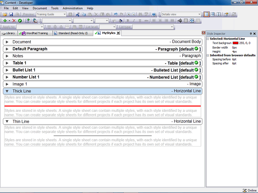Viewport: 258px width, 193px height.
Task: Select the Image 1 style row
Action: [x=102, y=84]
